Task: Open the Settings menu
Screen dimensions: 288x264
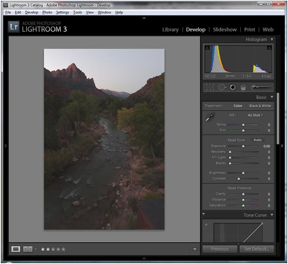Action: [62, 12]
